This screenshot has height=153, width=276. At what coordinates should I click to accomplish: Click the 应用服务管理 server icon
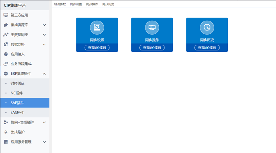[x=6, y=142]
